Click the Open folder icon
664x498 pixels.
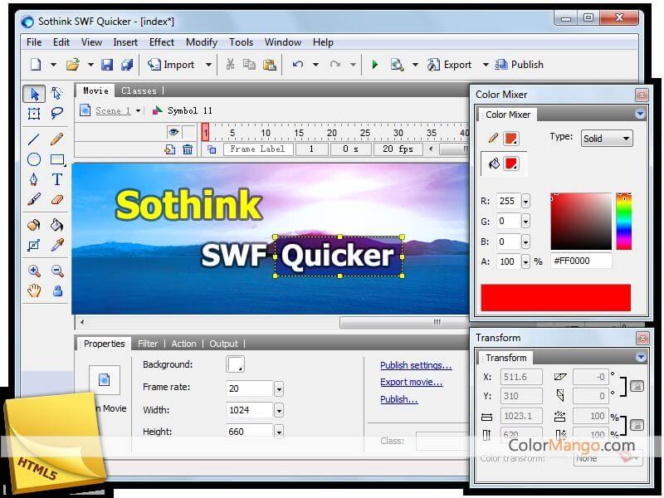[x=73, y=65]
